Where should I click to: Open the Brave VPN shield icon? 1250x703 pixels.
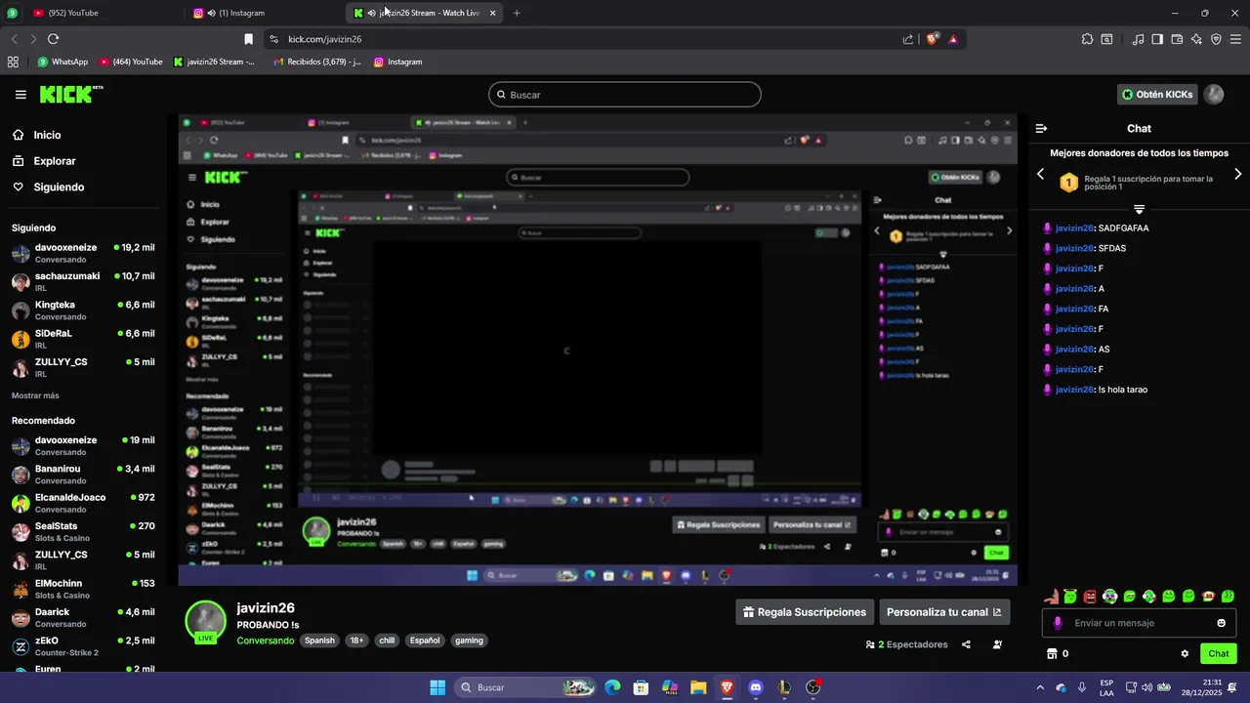pos(1216,39)
